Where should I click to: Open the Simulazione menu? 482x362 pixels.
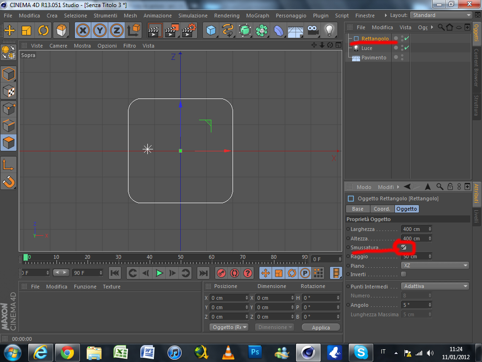(x=193, y=16)
